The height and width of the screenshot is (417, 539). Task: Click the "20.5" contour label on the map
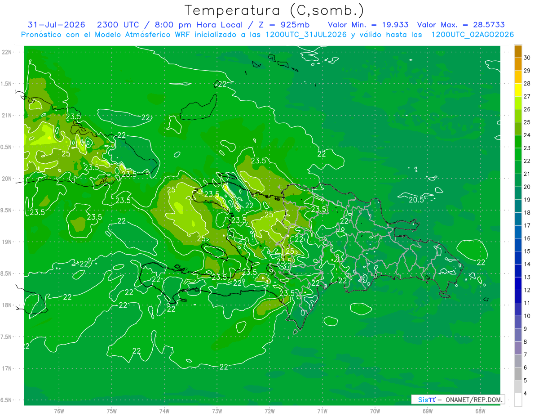[416, 200]
